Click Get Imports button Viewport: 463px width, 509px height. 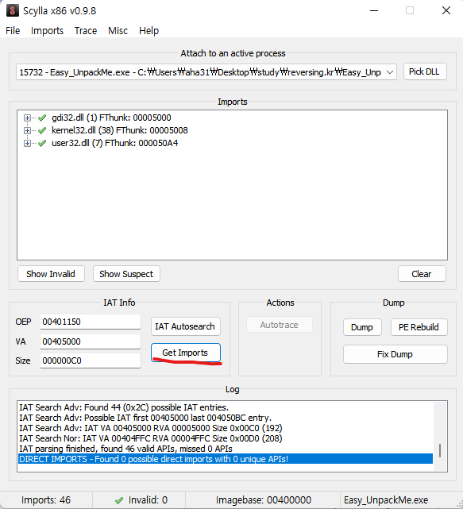[x=185, y=353]
